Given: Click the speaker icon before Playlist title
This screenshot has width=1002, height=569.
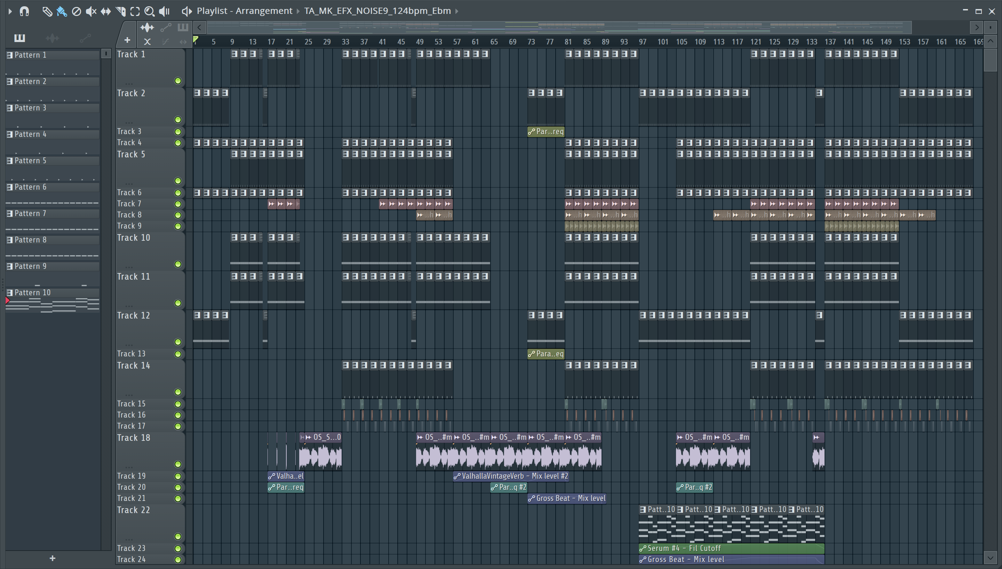Looking at the screenshot, I should [187, 11].
